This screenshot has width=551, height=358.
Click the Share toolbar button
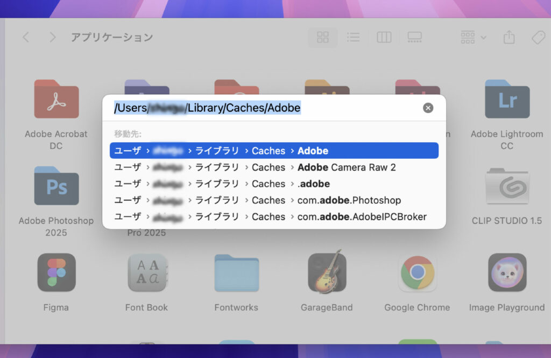coord(508,37)
